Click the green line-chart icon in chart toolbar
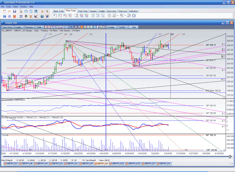This screenshot has height=172, width=235. click(x=92, y=27)
